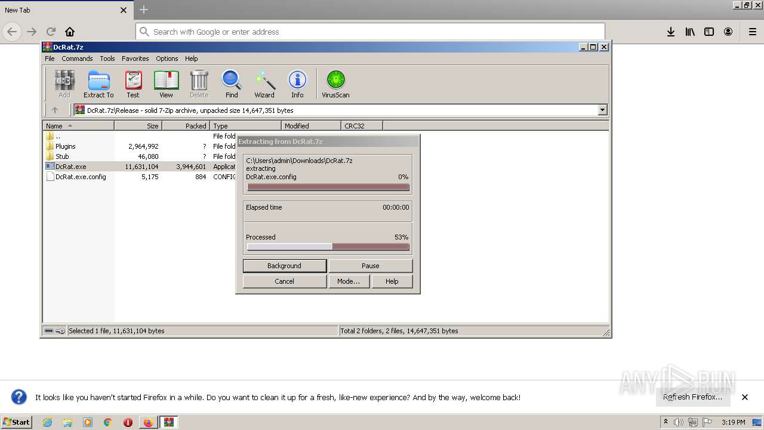Open the Extract To tool
Screen dimensions: 764x430
coord(98,84)
